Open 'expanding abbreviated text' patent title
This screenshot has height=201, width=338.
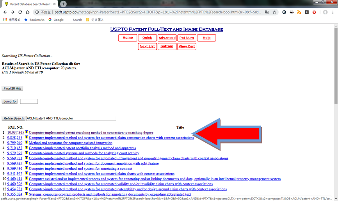pos(110,194)
